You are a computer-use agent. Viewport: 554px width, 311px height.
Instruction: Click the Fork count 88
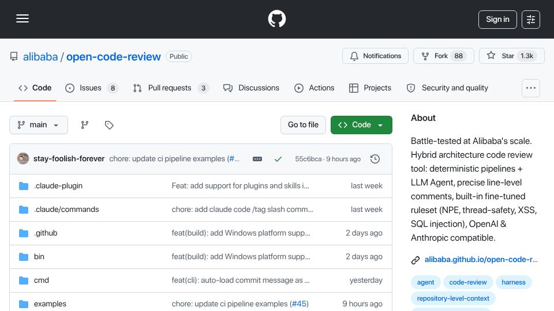459,56
